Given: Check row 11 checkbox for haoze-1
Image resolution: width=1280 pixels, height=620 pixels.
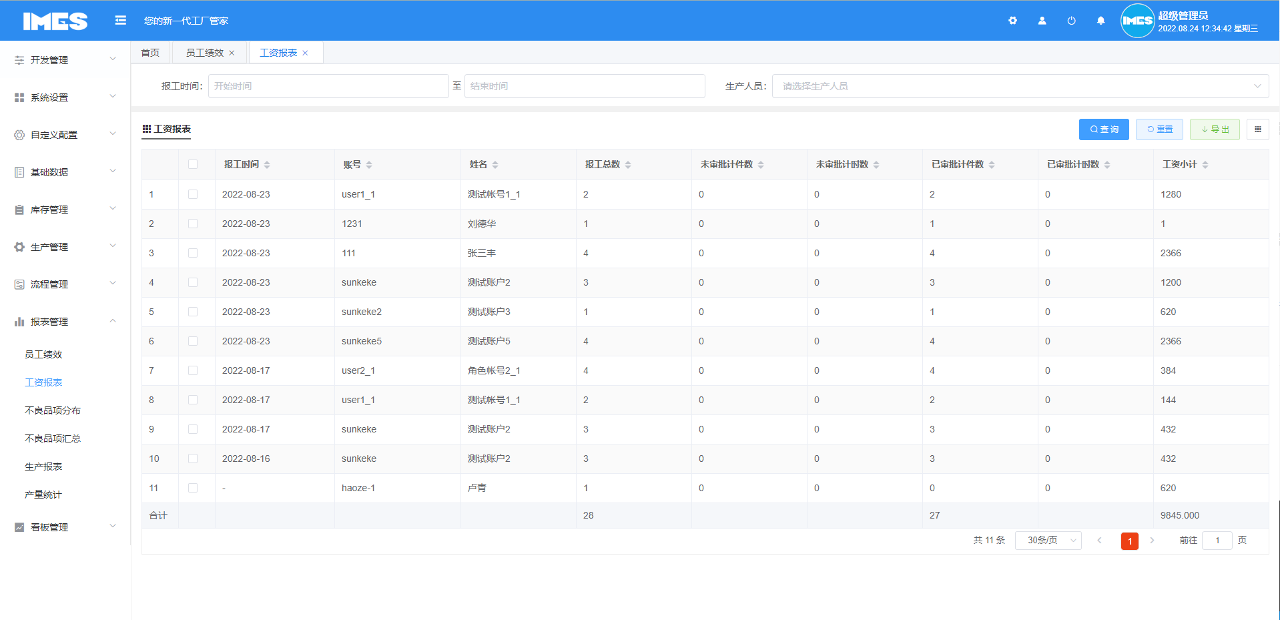Looking at the screenshot, I should click(193, 488).
